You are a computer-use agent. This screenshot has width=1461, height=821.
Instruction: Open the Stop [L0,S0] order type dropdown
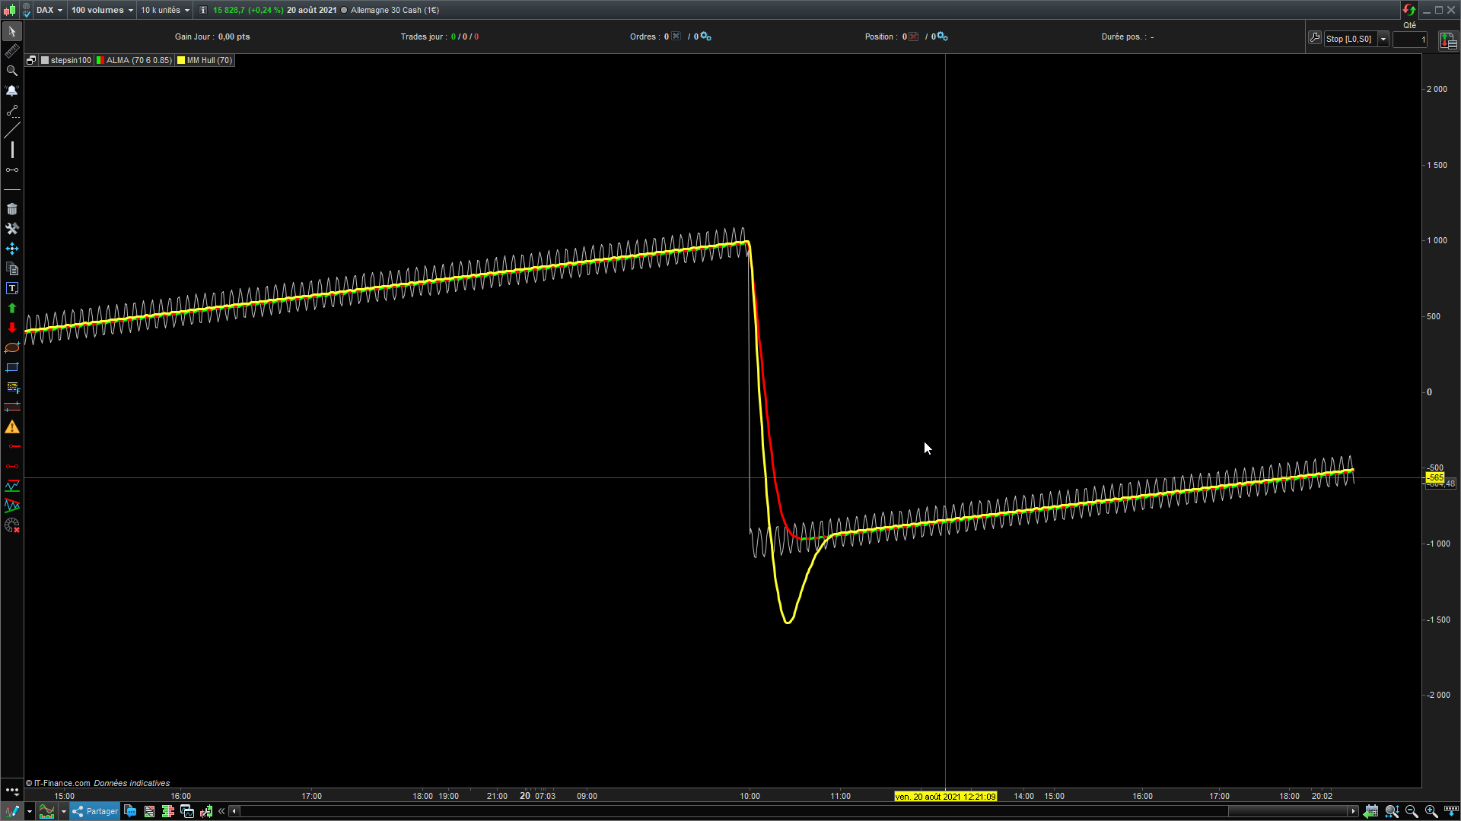(1383, 39)
